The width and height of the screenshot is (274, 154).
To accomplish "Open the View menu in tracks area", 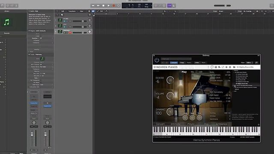I will click(x=82, y=11).
